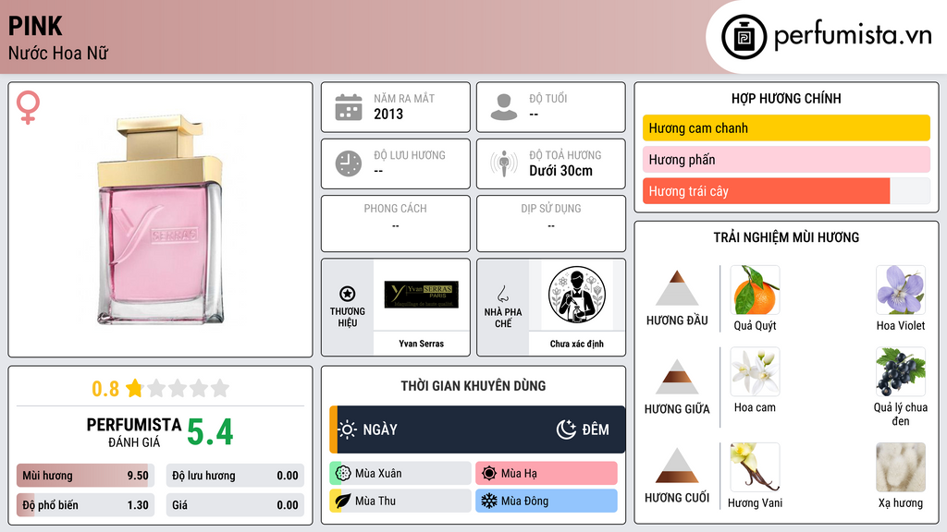Click the Yvan Serras brand logo
947x532 pixels.
click(x=422, y=295)
